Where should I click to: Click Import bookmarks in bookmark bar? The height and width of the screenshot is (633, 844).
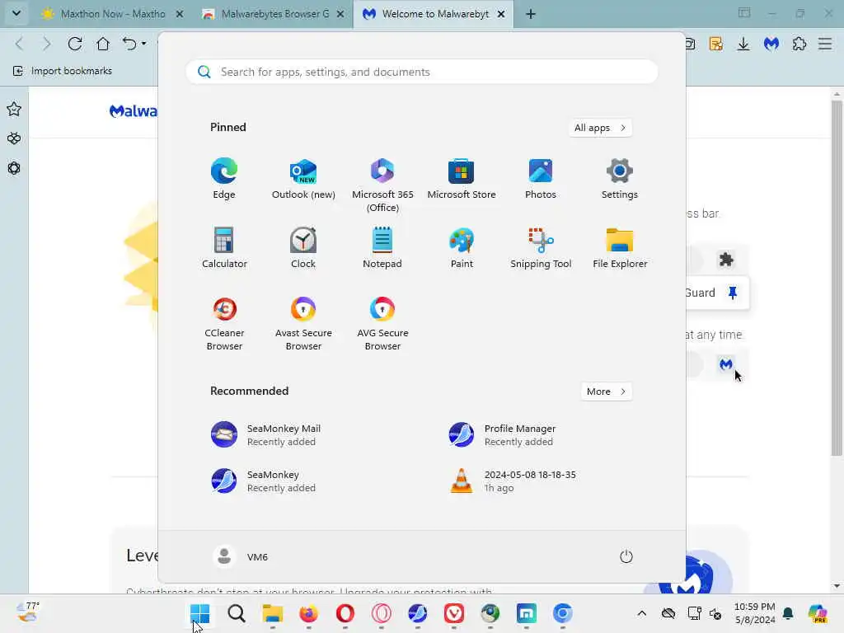tap(63, 71)
